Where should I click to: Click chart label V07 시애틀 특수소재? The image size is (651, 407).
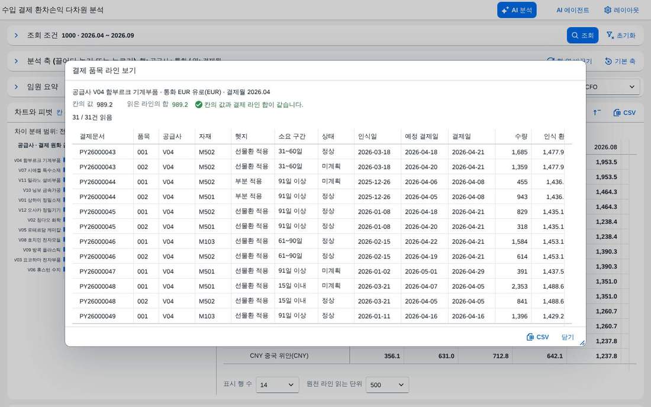(x=40, y=170)
